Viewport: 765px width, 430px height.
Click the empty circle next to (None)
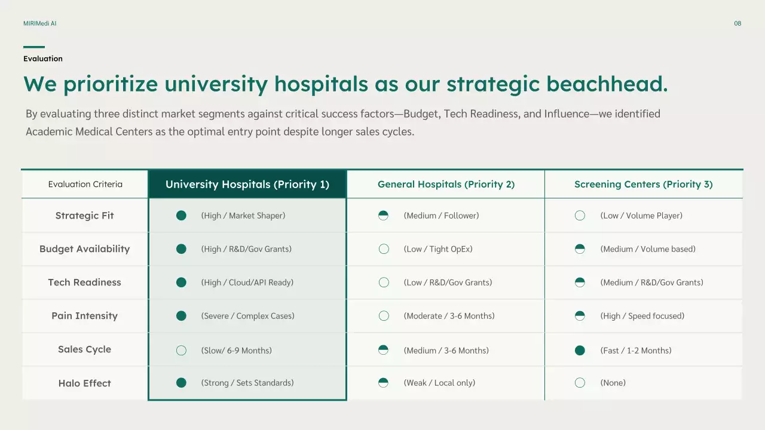pos(580,383)
